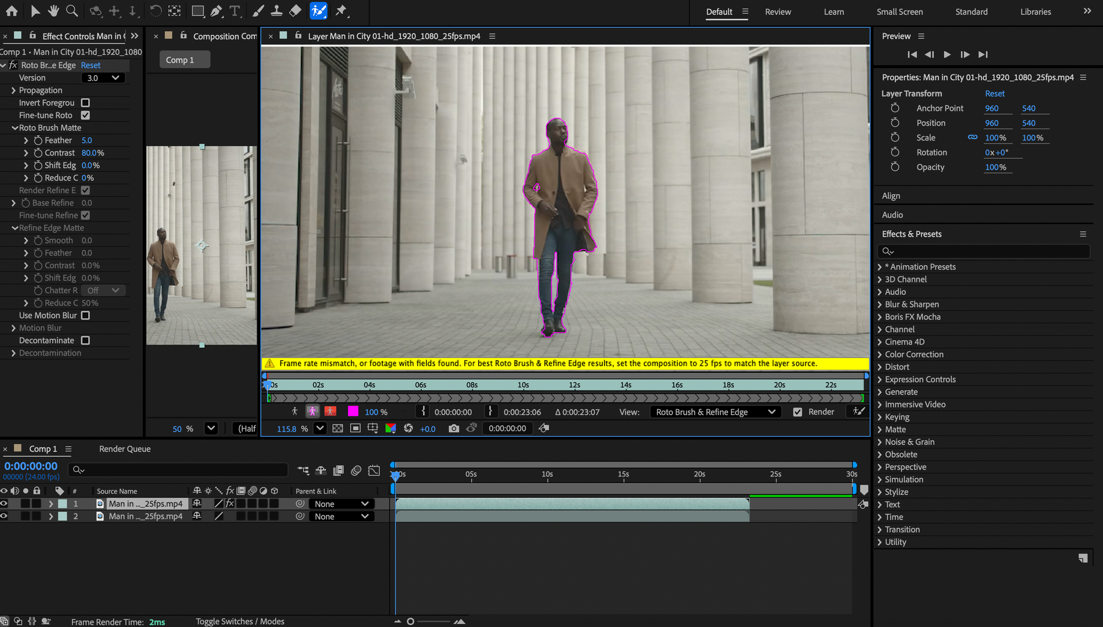Select the Eraser tool
This screenshot has height=627, width=1103.
click(x=295, y=10)
